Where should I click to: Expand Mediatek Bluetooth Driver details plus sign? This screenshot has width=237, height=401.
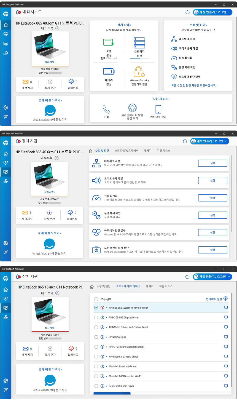click(106, 367)
